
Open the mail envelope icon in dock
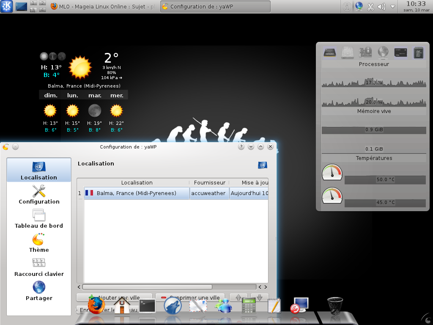pyautogui.click(x=198, y=306)
